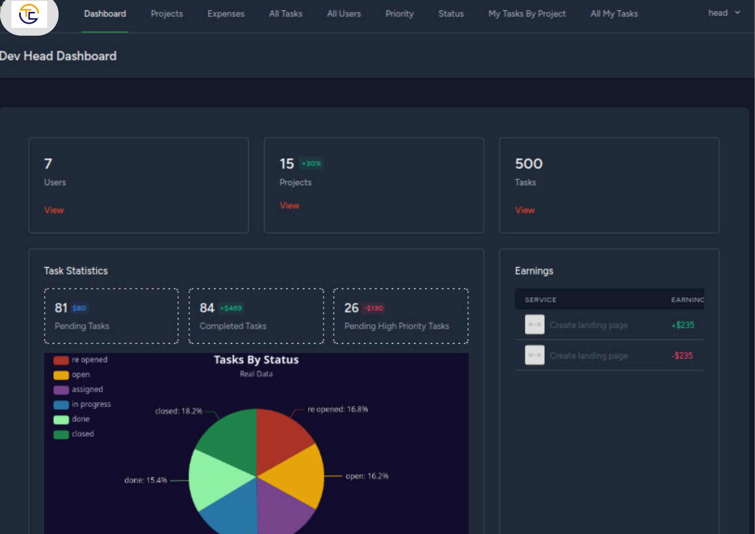Click View on the Users card
This screenshot has height=534, width=755.
point(54,210)
